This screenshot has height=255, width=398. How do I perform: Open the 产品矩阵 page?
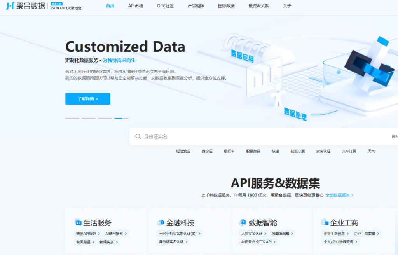click(x=196, y=6)
